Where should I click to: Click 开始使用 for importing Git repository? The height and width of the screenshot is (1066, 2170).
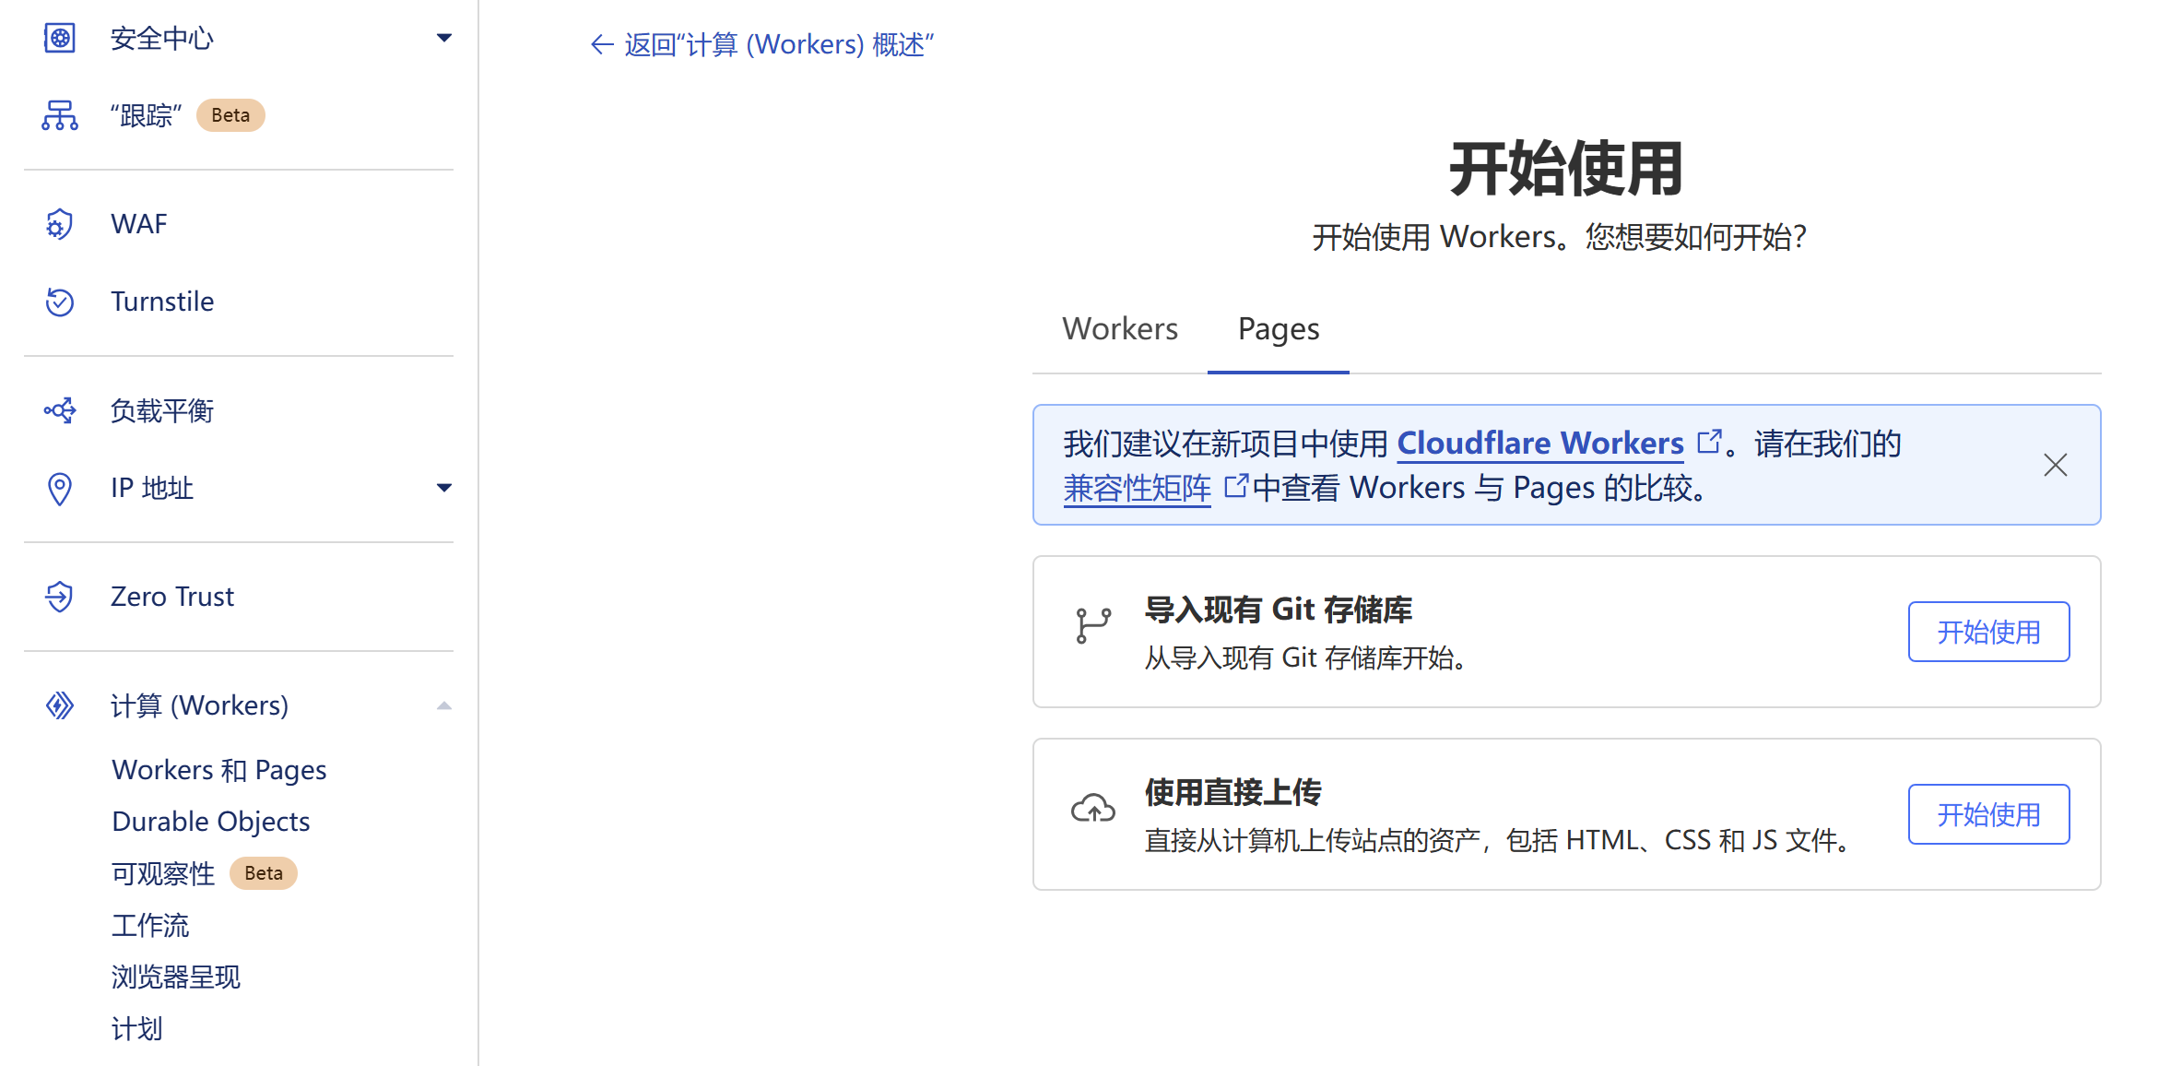[1988, 632]
